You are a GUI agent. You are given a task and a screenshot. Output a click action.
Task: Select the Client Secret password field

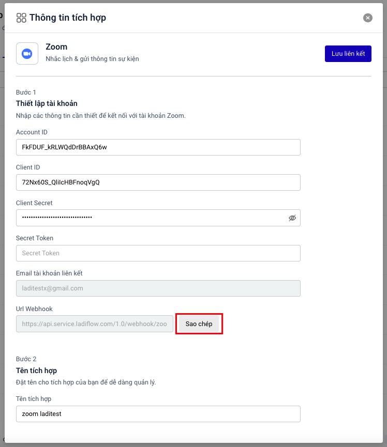150,218
